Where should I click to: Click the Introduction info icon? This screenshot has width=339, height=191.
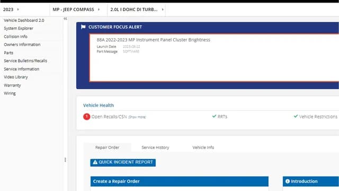pyautogui.click(x=287, y=181)
